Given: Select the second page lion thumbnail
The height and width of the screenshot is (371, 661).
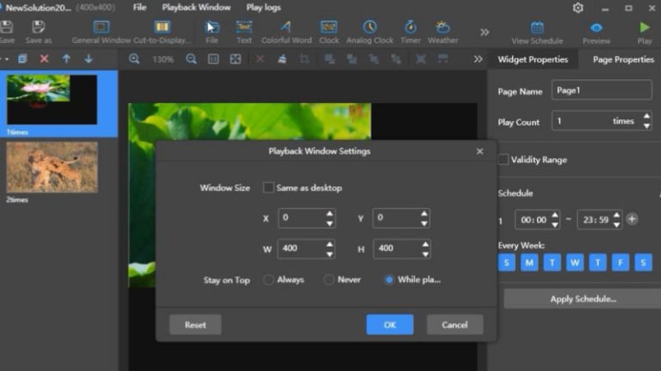Looking at the screenshot, I should click(52, 167).
